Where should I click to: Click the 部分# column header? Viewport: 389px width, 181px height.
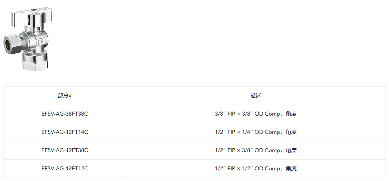(65, 96)
